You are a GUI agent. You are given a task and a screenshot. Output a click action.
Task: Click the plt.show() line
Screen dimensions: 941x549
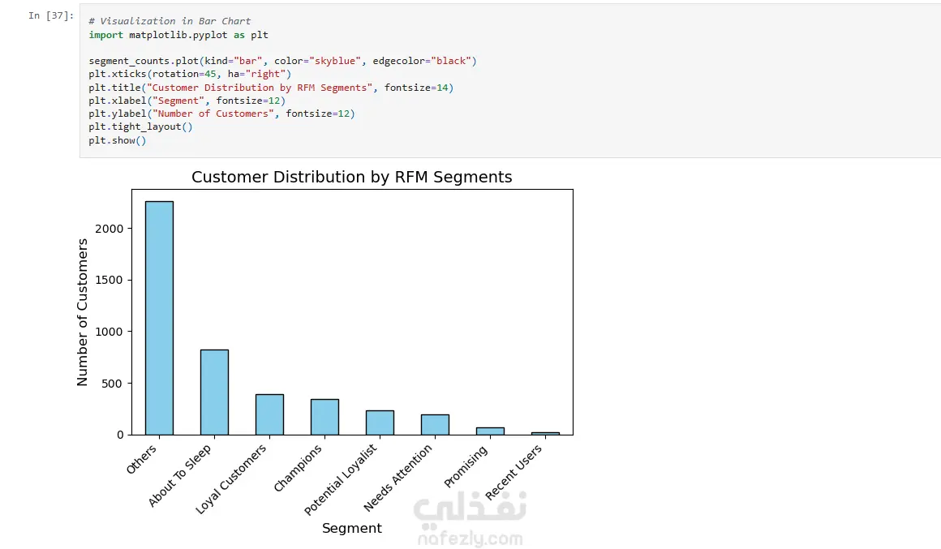coord(118,140)
